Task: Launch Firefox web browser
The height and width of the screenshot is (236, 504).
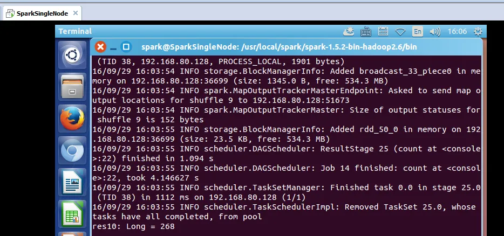Action: click(x=72, y=118)
